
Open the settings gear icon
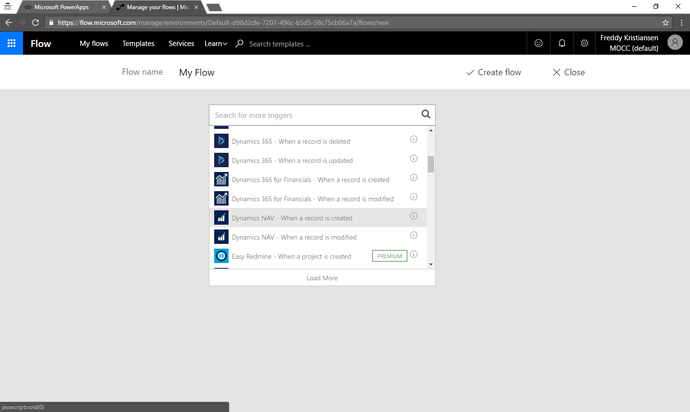pyautogui.click(x=585, y=43)
